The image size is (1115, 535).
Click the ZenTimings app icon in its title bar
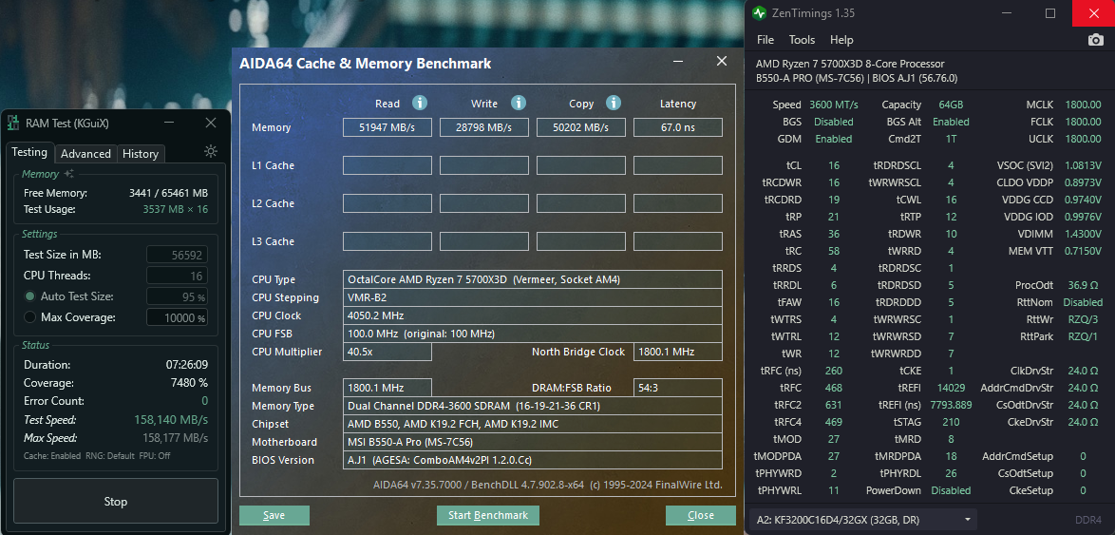(x=760, y=13)
